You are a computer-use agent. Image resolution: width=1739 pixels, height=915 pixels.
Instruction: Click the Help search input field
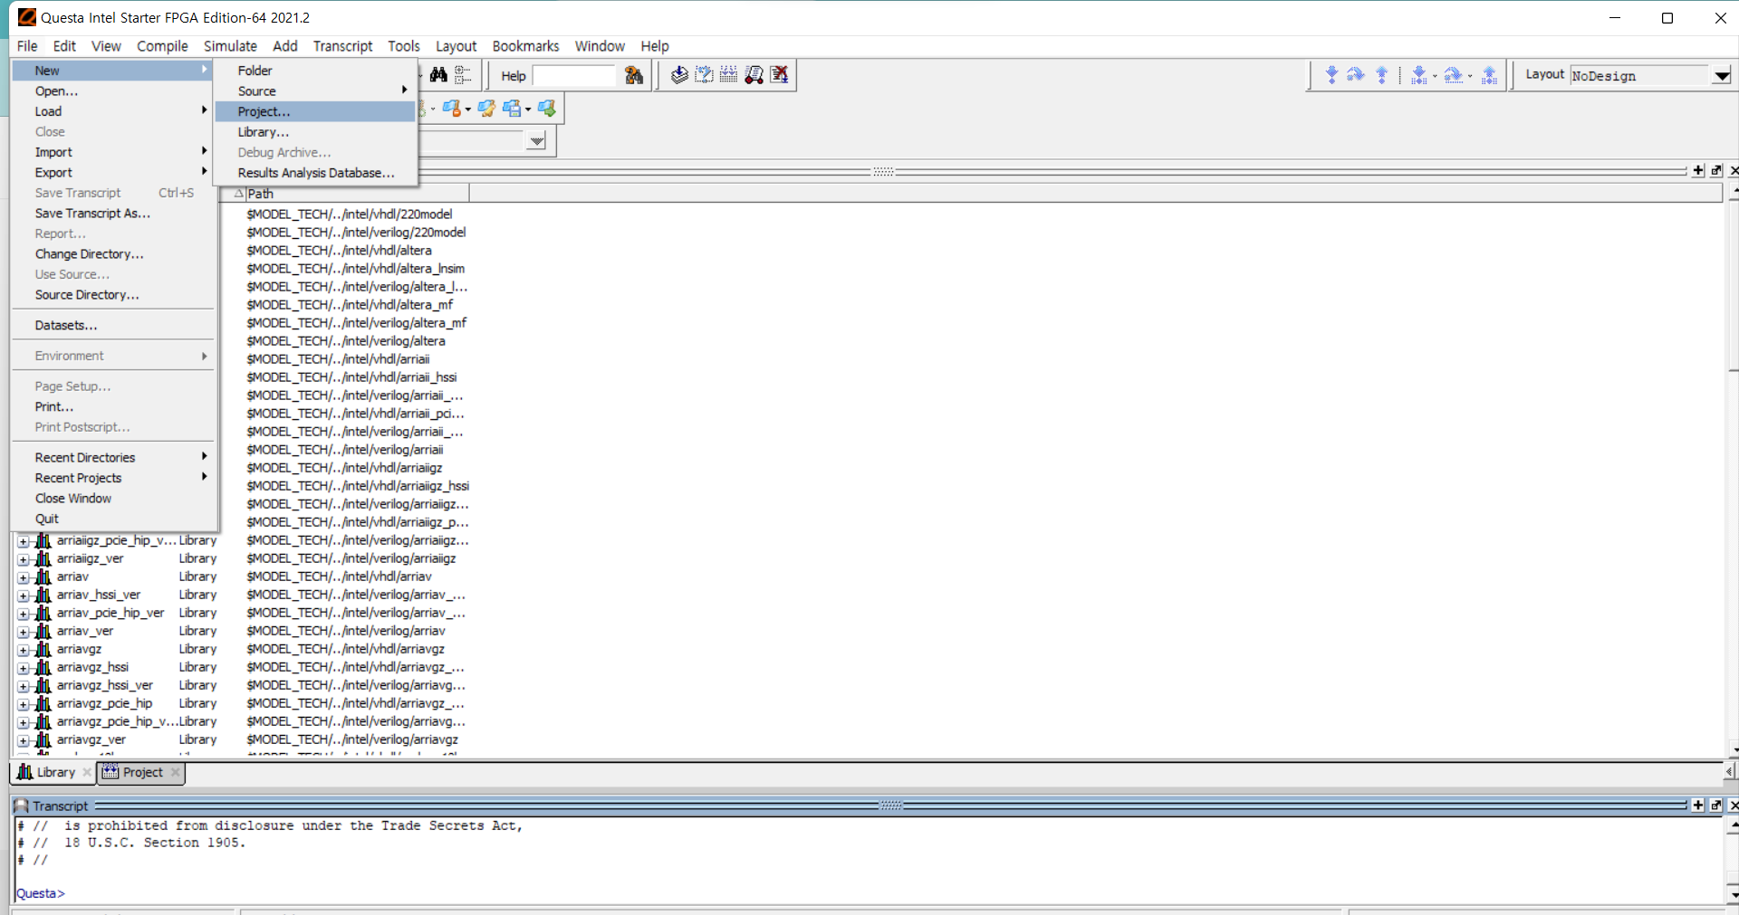pos(574,76)
